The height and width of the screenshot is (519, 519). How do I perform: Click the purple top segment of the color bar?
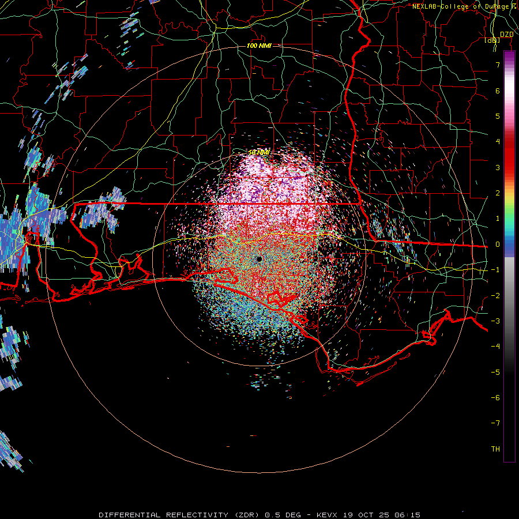(x=509, y=57)
